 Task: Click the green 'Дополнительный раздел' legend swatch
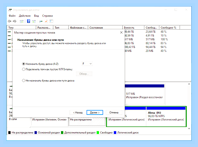[x=62, y=133]
